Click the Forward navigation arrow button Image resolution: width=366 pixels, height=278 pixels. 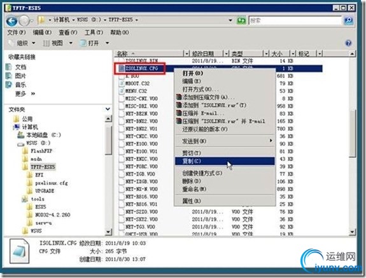coord(24,21)
